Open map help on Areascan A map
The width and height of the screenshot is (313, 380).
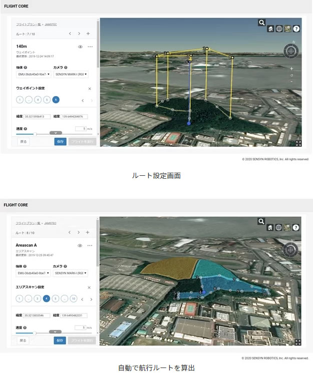coord(296,228)
